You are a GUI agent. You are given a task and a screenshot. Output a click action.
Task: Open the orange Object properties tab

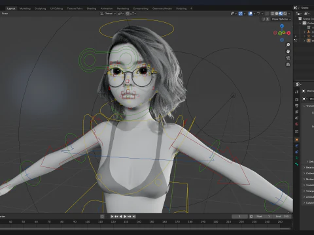coord(296,140)
